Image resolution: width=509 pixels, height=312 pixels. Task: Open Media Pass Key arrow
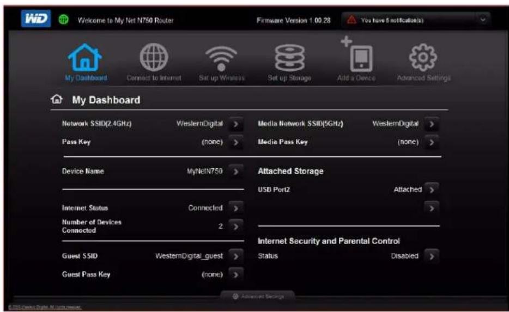pyautogui.click(x=432, y=142)
